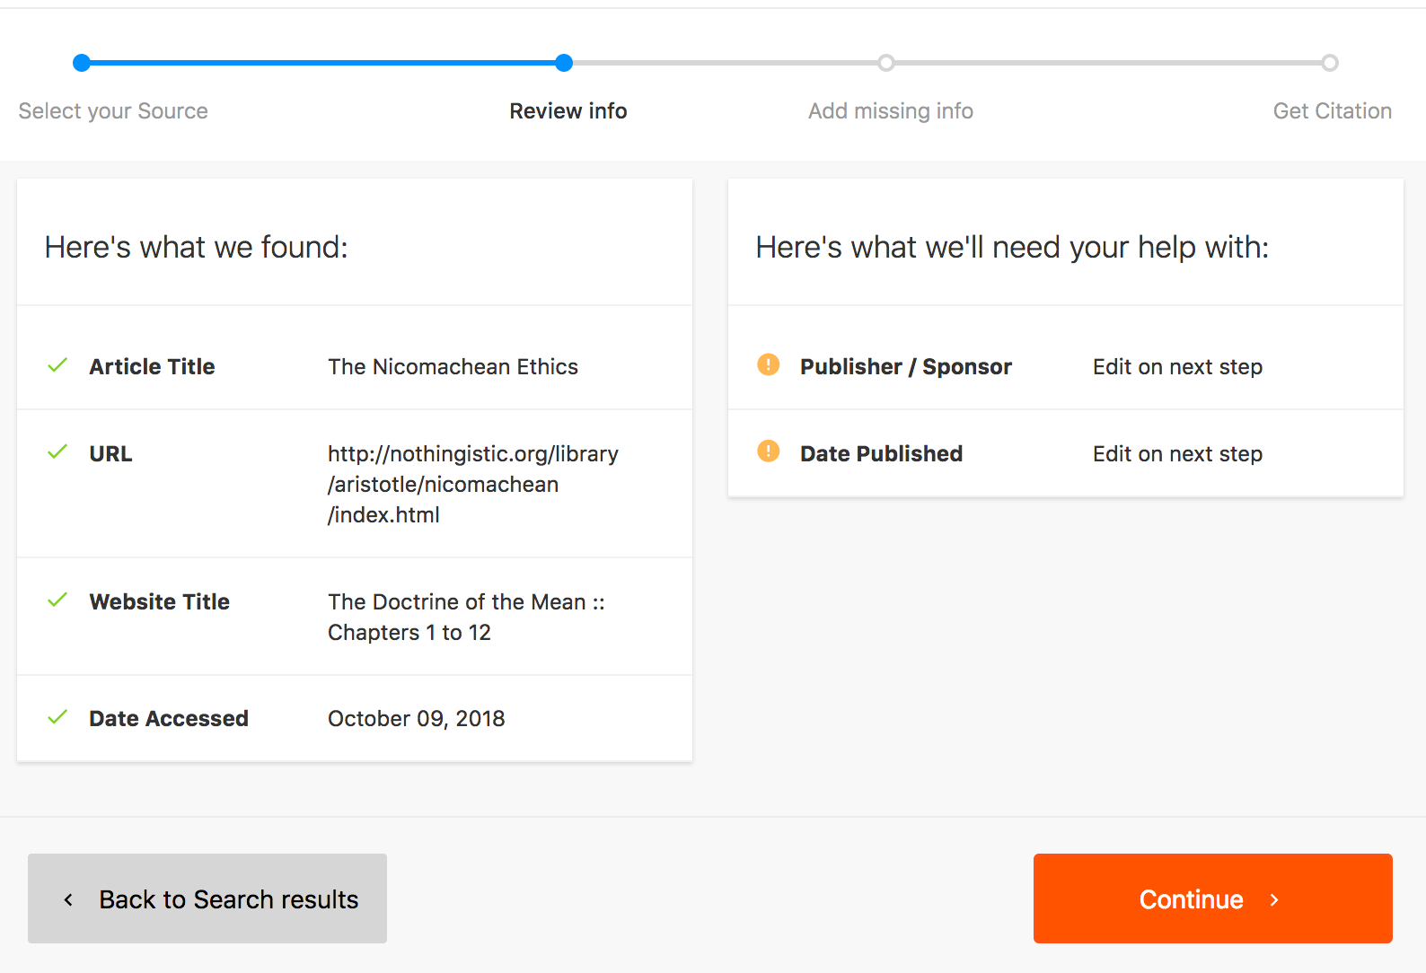Click the green checkmark next to URL
Viewport: 1426px width, 973px height.
click(57, 451)
